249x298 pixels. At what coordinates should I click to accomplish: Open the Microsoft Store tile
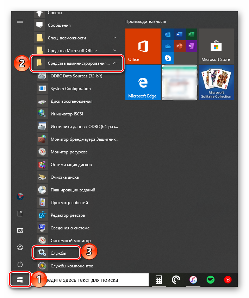pos(216,46)
